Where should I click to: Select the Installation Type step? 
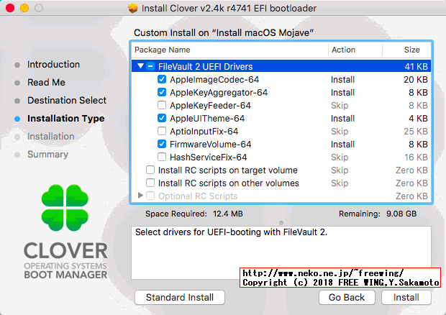(66, 118)
